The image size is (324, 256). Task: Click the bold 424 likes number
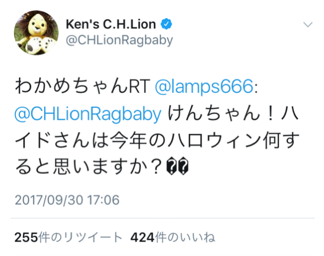click(x=142, y=237)
